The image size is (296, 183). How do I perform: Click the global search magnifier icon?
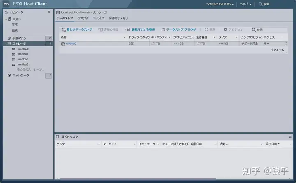click(261, 4)
